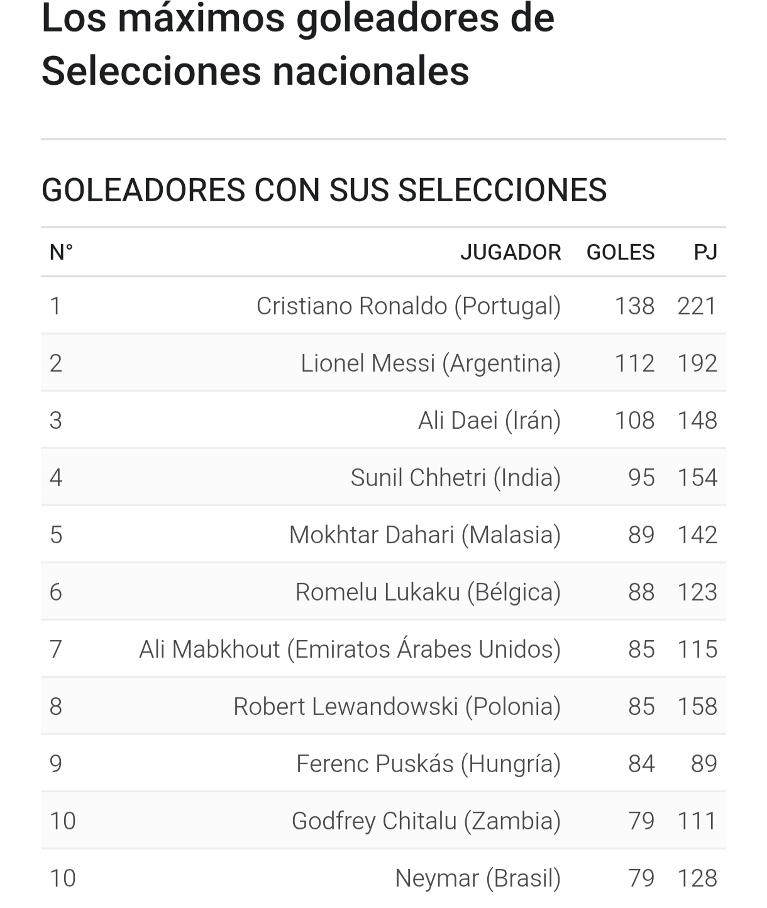Click the N° column header

[x=62, y=252]
